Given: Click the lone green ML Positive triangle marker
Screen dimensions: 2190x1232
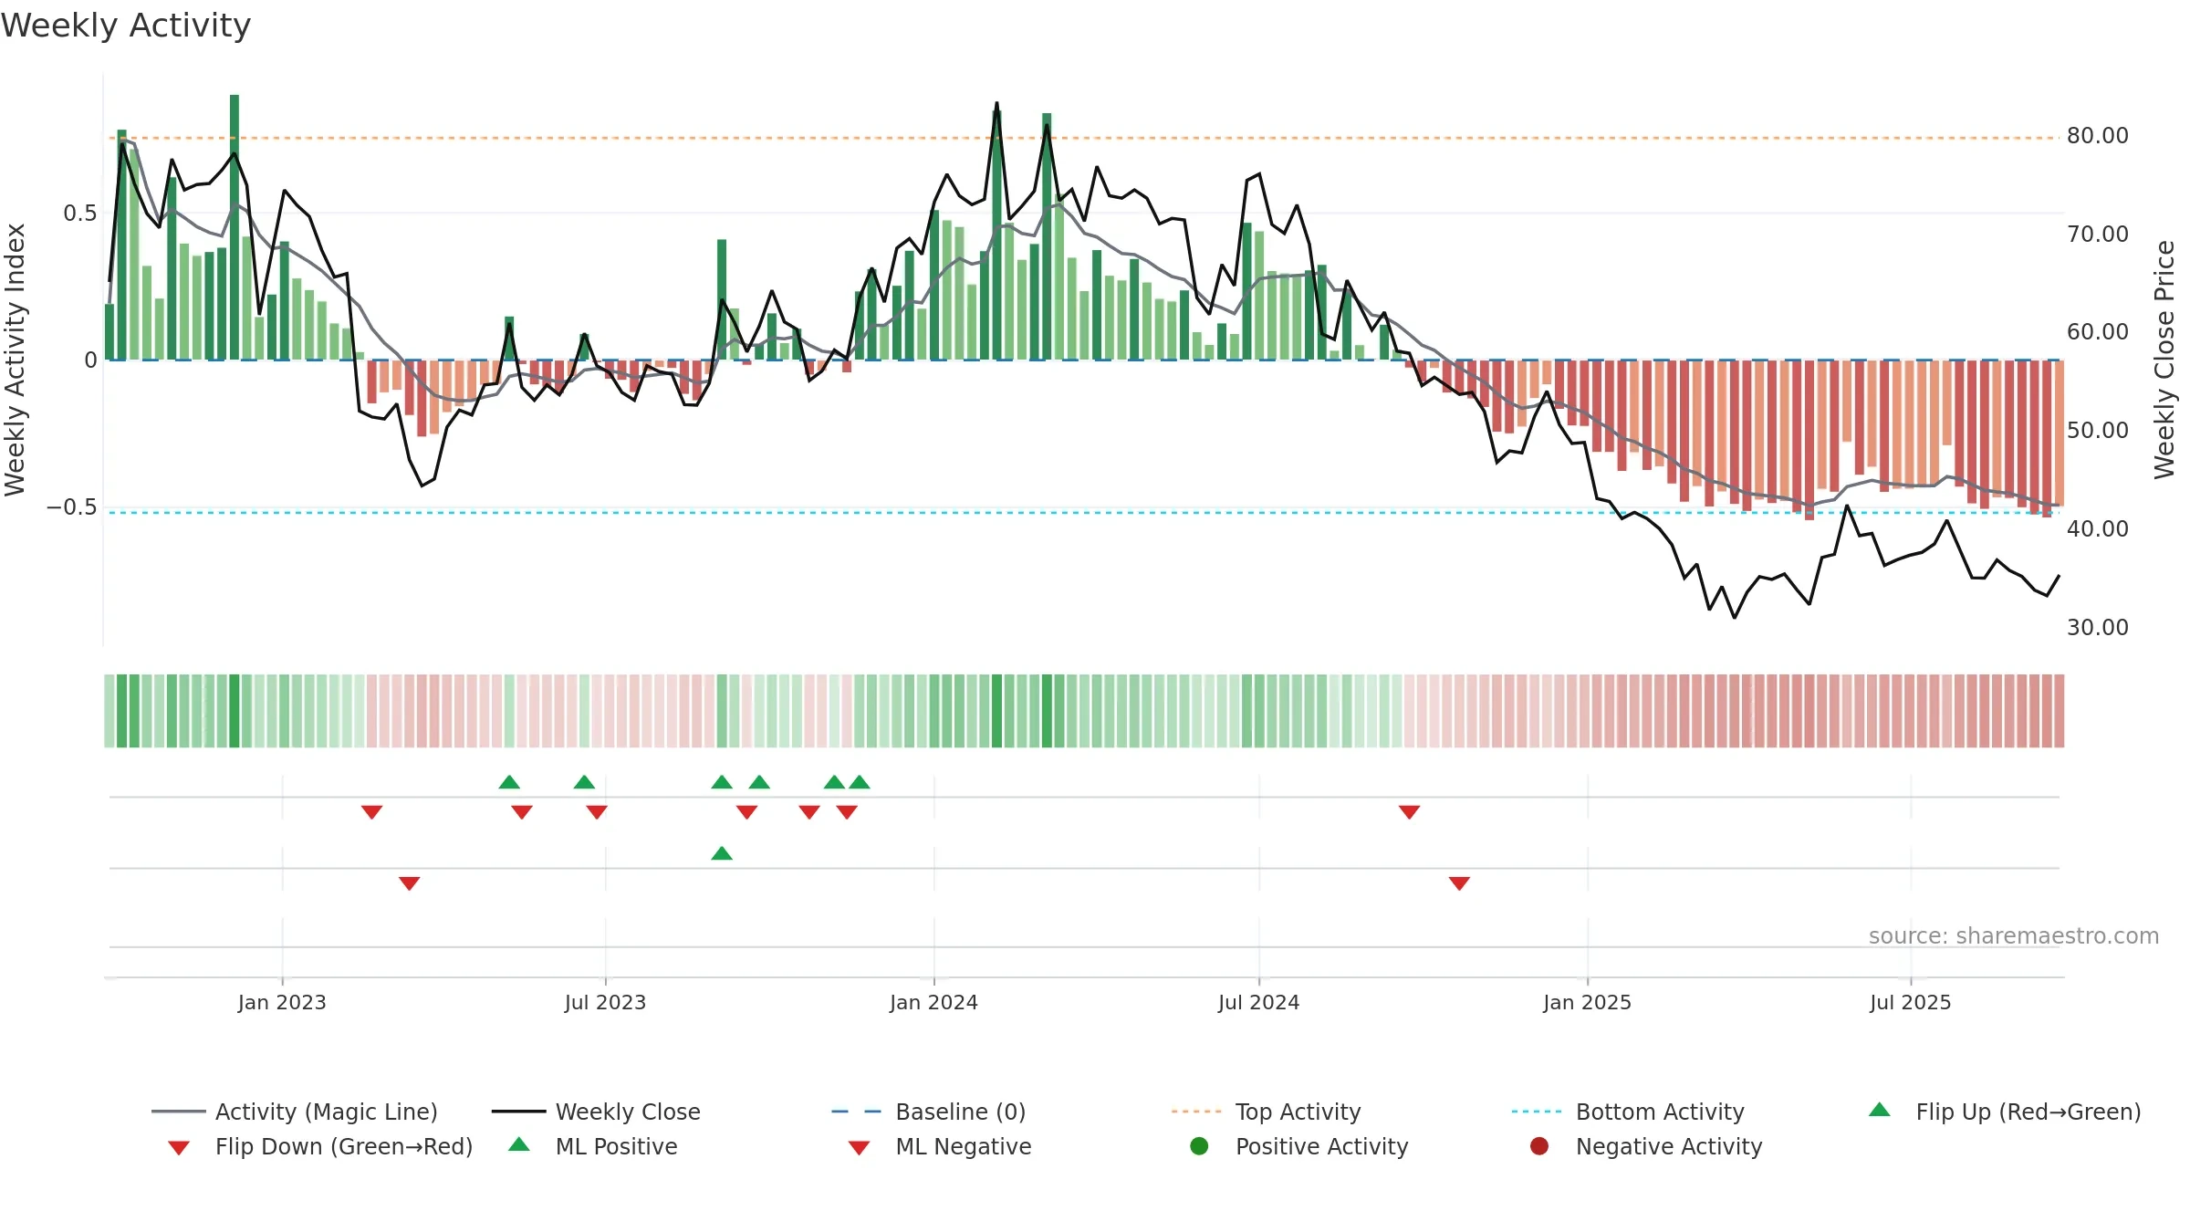Looking at the screenshot, I should (x=722, y=853).
